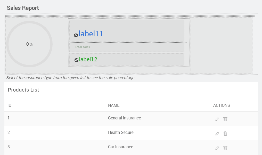This screenshot has width=262, height=155.
Task: Edit the Health Secure row
Action: click(x=217, y=134)
